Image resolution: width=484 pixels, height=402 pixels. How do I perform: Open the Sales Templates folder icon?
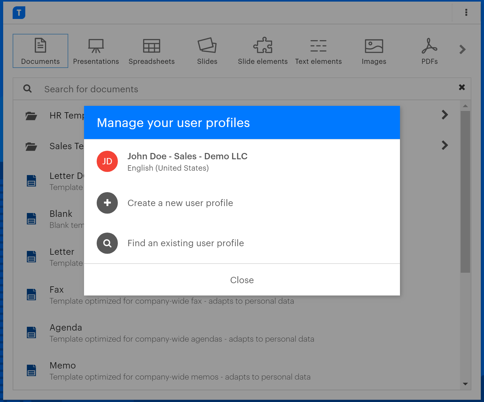point(31,147)
